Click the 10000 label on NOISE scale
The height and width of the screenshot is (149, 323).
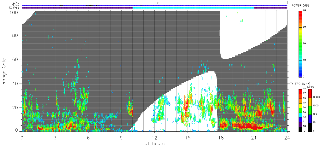coord(317,97)
